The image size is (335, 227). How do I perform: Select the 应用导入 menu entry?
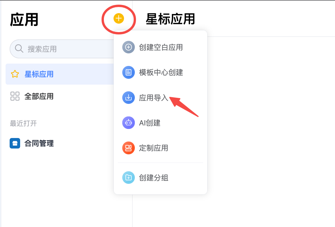point(160,97)
